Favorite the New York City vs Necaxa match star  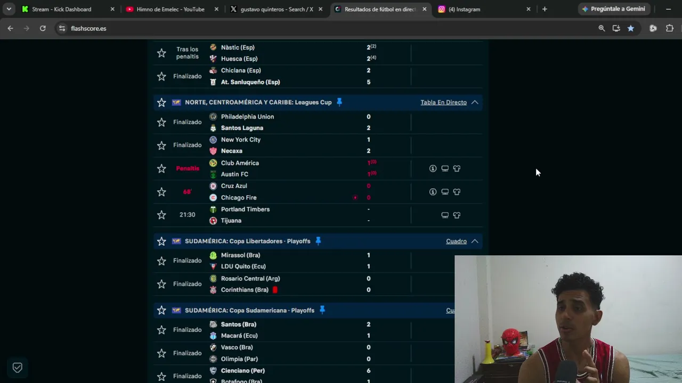tap(161, 145)
